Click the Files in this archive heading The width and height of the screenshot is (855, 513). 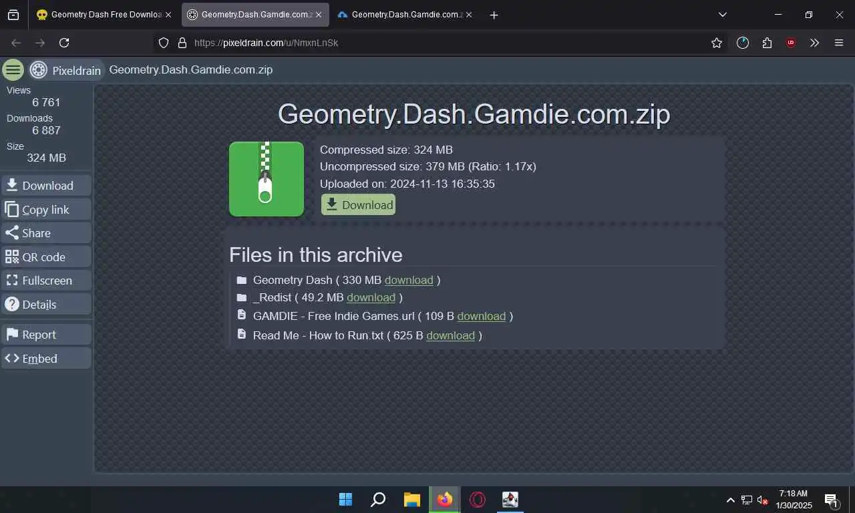(315, 254)
